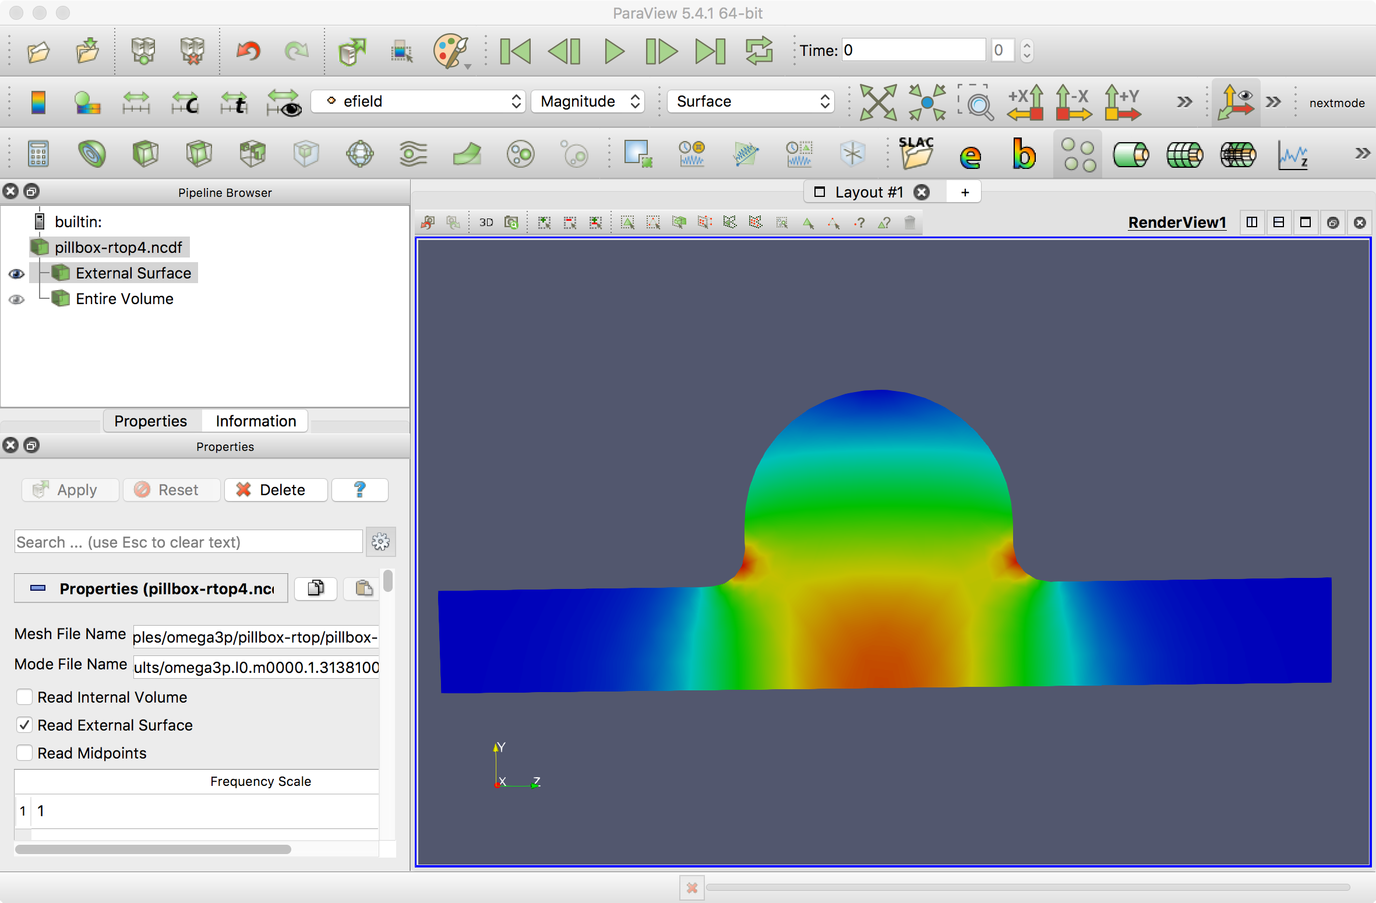Toggle color legend visibility icon

pos(38,103)
